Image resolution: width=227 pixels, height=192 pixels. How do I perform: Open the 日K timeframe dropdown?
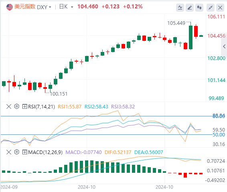point(66,7)
